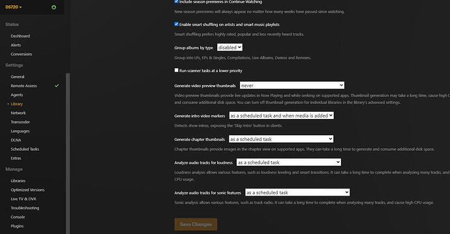The width and height of the screenshot is (450, 234).
Task: Click the Save Changes button
Action: tap(196, 224)
